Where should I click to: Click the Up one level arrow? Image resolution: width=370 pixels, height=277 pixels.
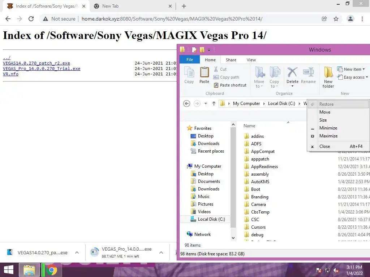[x=214, y=104]
